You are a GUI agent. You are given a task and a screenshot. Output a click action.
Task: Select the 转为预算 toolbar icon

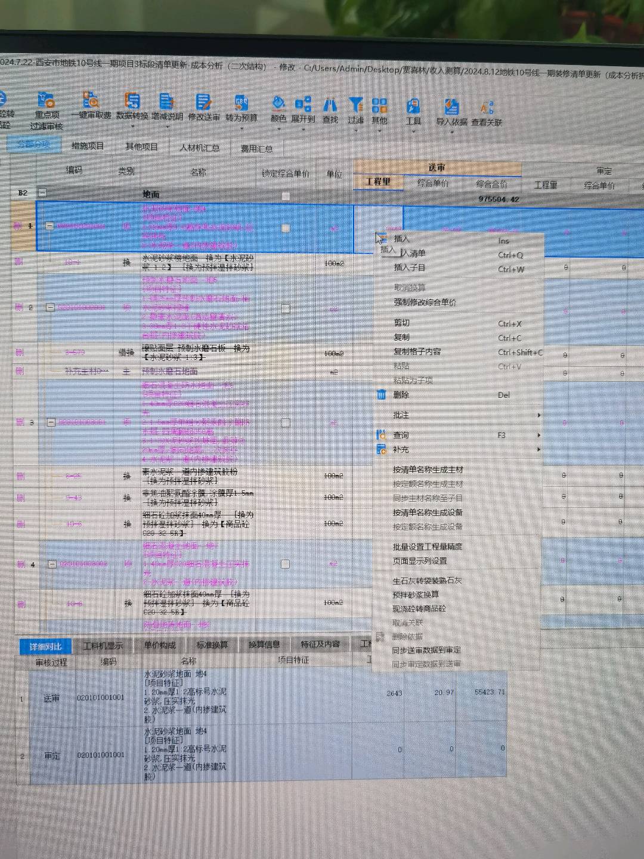pos(241,103)
